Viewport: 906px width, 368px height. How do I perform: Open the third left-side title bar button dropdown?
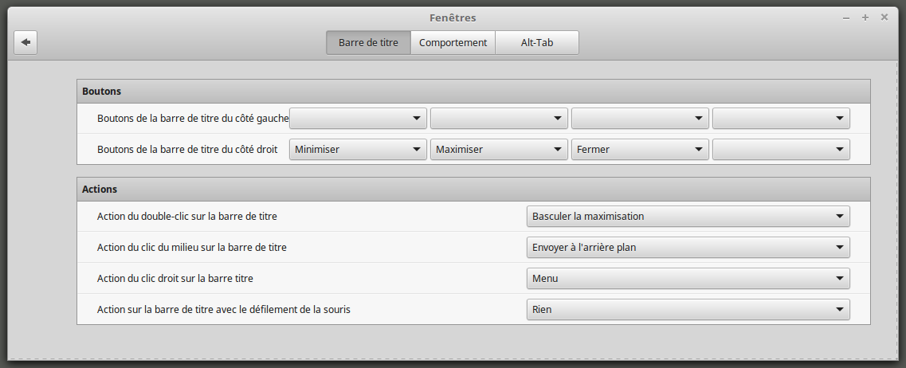pyautogui.click(x=640, y=119)
